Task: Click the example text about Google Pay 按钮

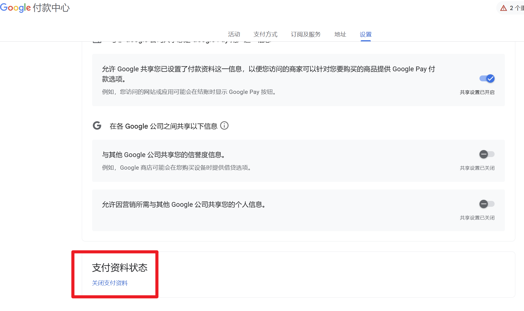Action: tap(189, 92)
